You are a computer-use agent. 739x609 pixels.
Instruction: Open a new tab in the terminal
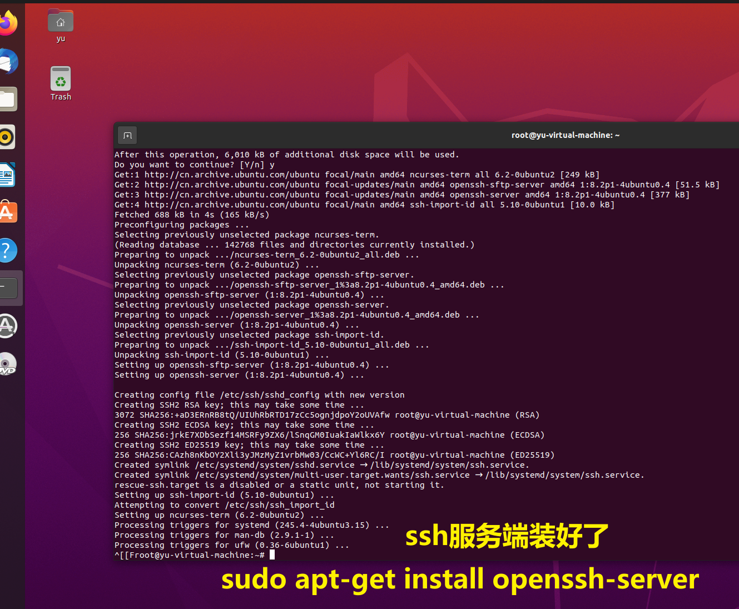click(127, 136)
